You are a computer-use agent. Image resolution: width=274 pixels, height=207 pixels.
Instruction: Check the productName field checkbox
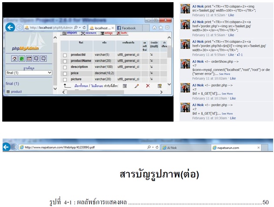point(65,61)
